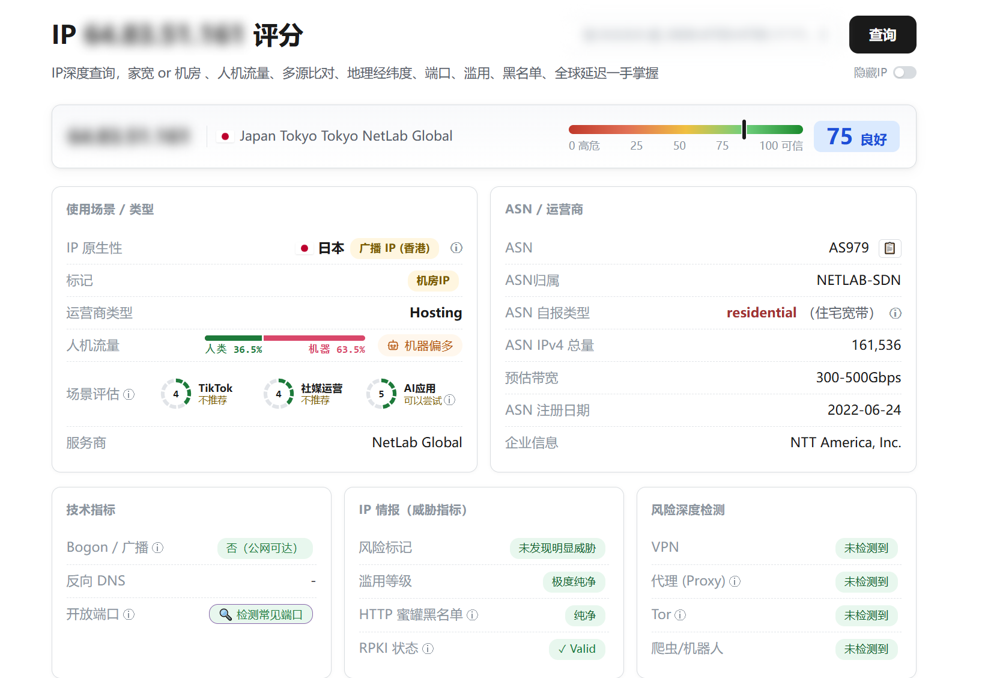Screen dimensions: 982x678
Task: Click the 纯净 honeypot blacklist badge
Action: click(584, 615)
